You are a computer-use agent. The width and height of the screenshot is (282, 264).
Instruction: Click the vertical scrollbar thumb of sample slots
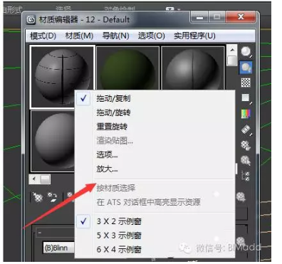232,60
